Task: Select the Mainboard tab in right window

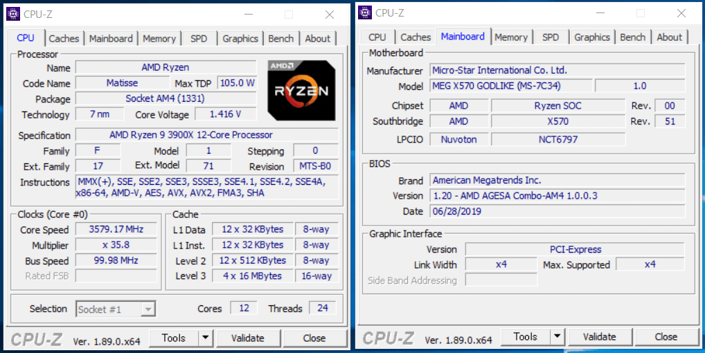Action: (x=463, y=37)
